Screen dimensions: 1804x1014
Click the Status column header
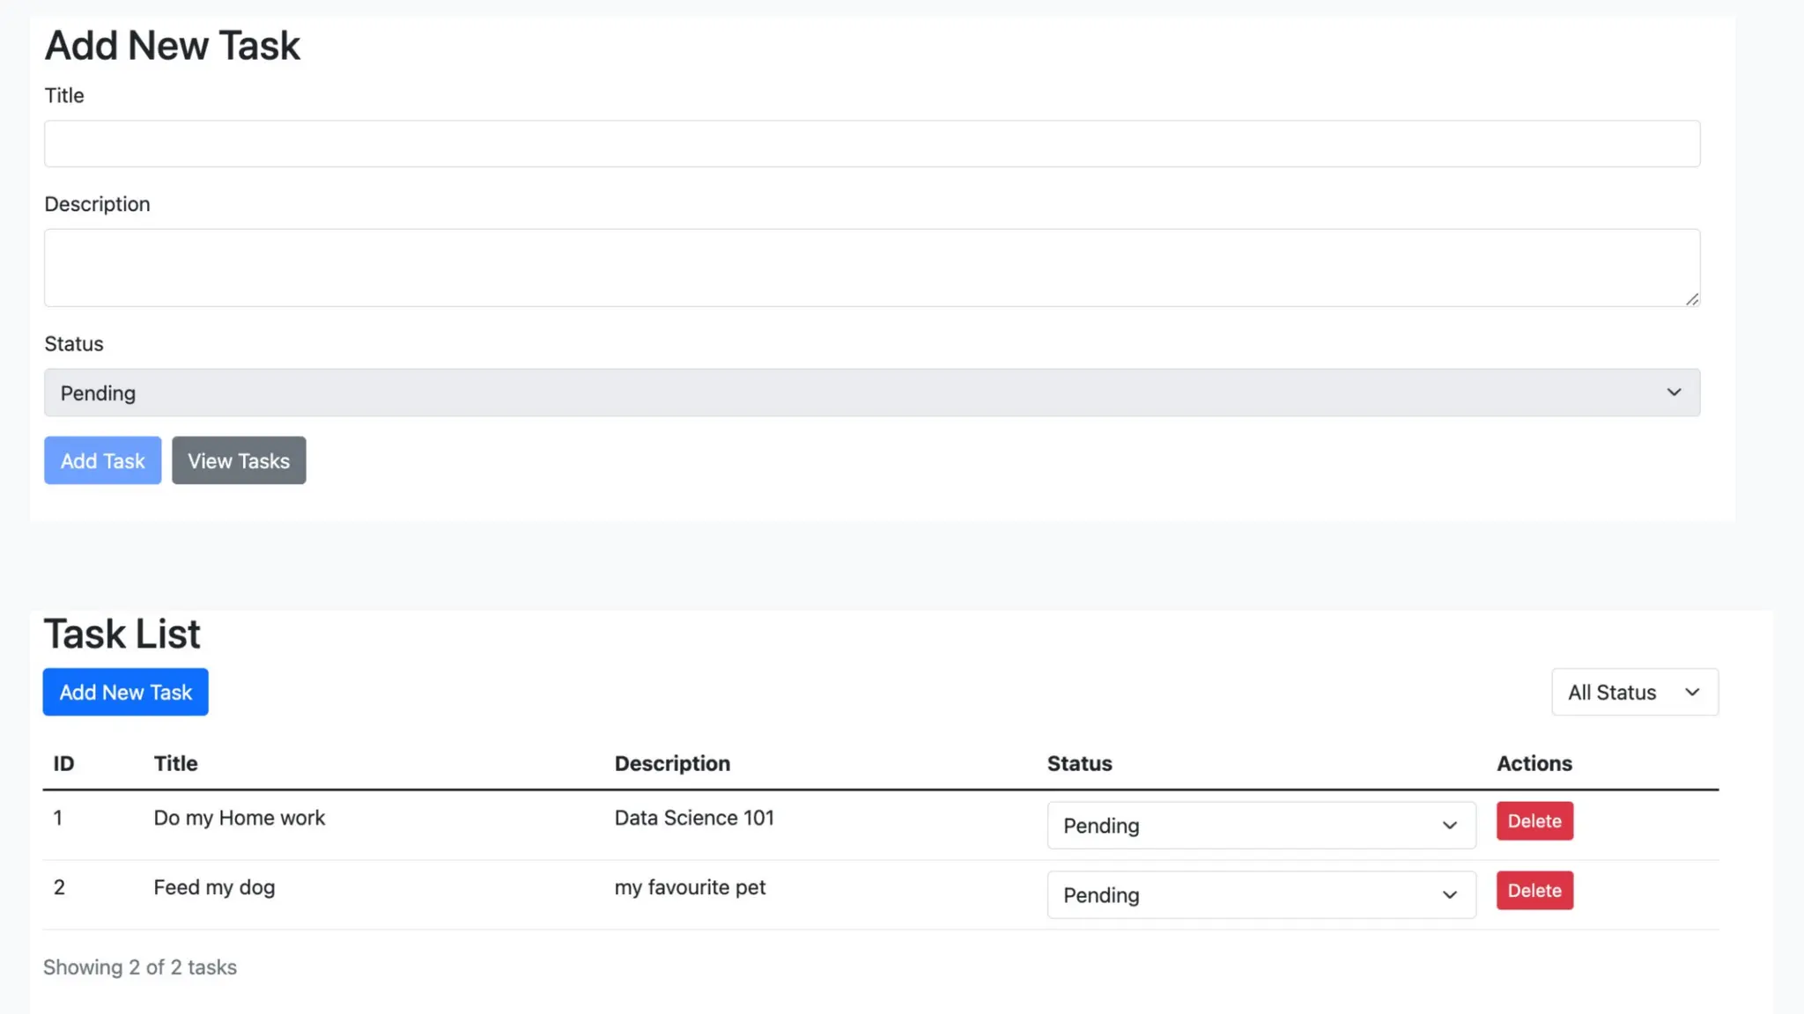[1079, 763]
